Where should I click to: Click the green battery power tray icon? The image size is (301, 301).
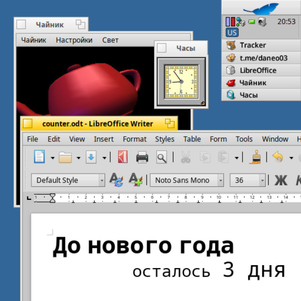pyautogui.click(x=252, y=22)
